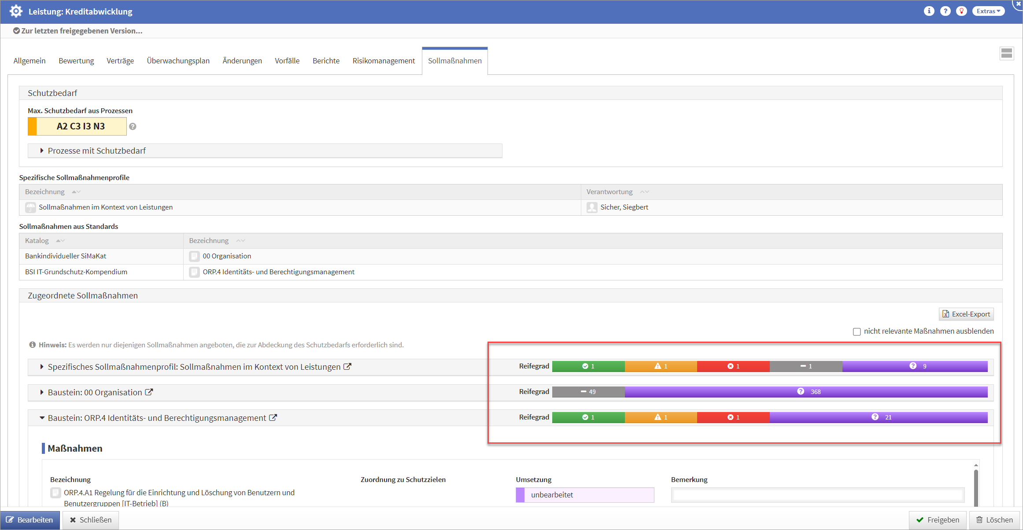Click the layout toggle icon at top right
1023x530 pixels.
click(x=1006, y=53)
